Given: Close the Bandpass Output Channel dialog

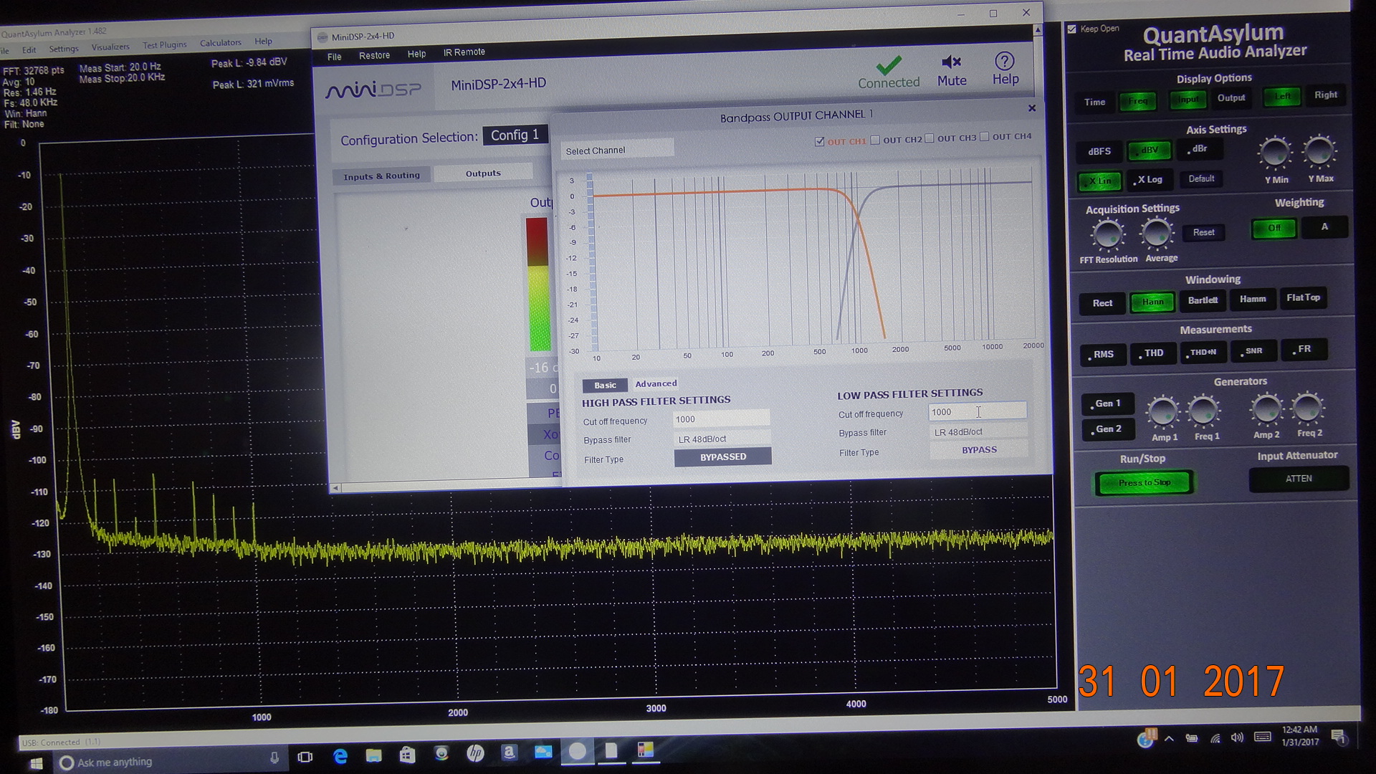Looking at the screenshot, I should [x=1032, y=108].
